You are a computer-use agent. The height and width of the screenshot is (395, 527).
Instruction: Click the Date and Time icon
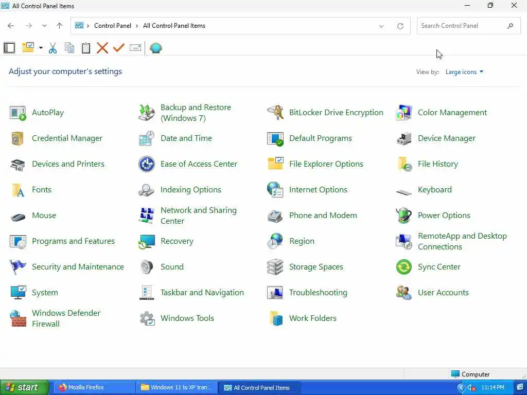[147, 138]
